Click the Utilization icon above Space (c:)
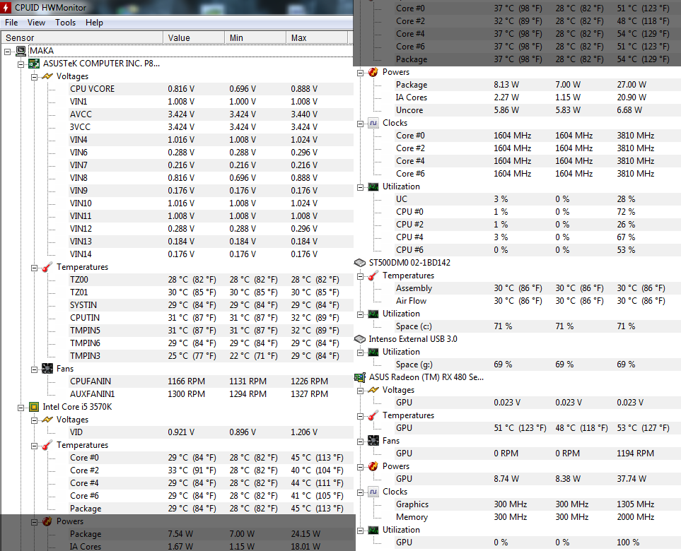The image size is (681, 551). coord(373,314)
